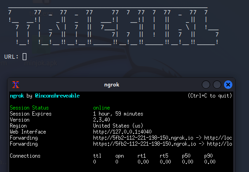The width and height of the screenshot is (249, 172).
Task: Click the 'Version' label
Action: 19,120
